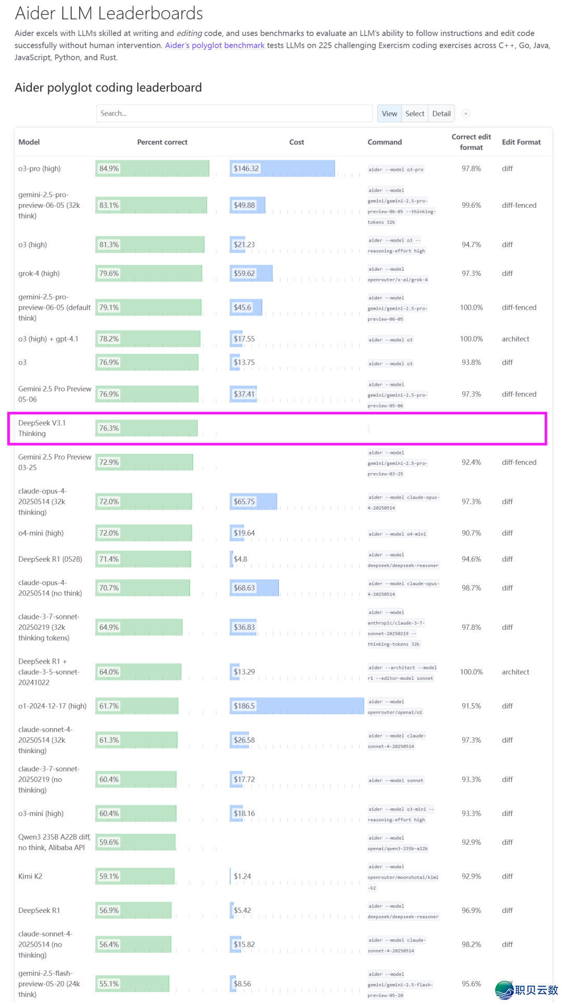Click the watermark logo icon at bottom right

pos(504,990)
